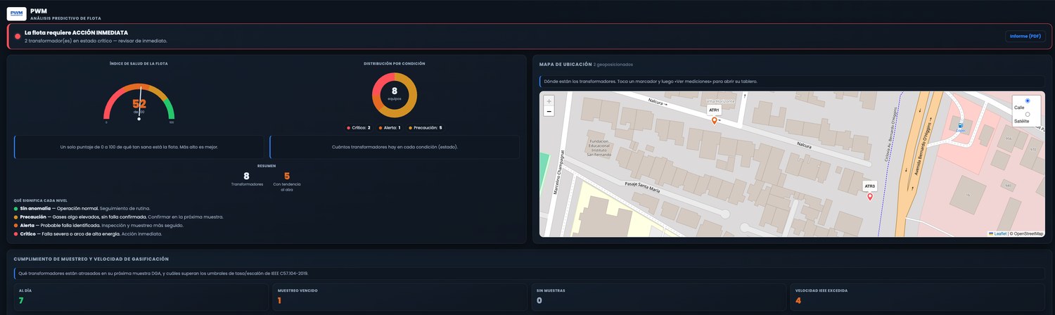This screenshot has height=315, width=1055.
Task: Click the Alerta level description row
Action: coord(98,226)
